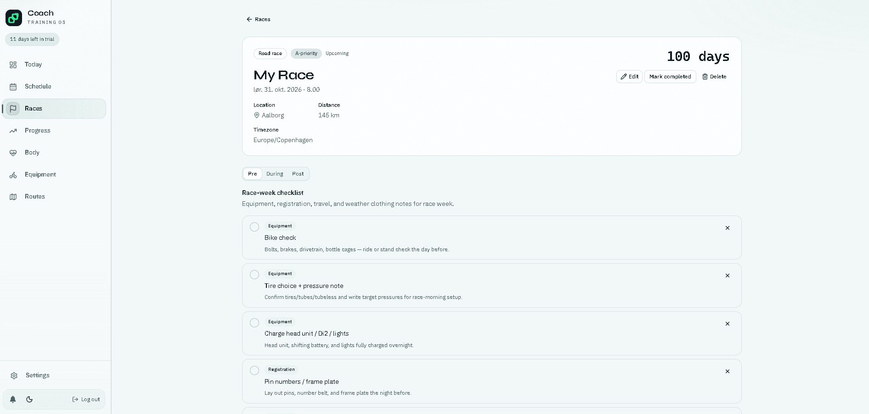Click the Aalborg location value
This screenshot has width=869, height=414.
(x=273, y=116)
